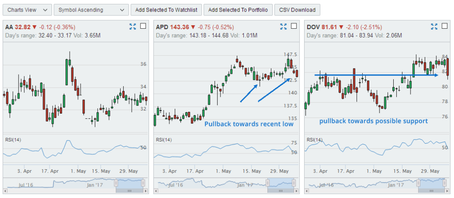Image resolution: width=454 pixels, height=198 pixels.
Task: Click the DOV navigator right scroll arrow
Action: (x=447, y=191)
